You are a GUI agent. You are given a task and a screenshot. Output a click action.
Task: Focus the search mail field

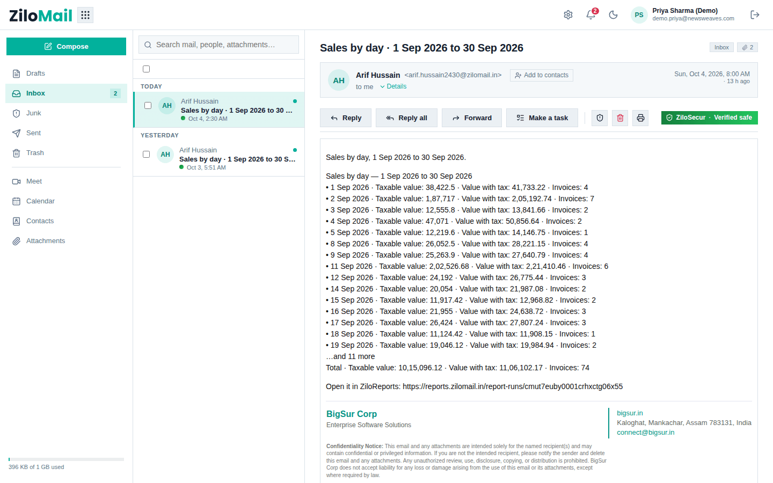coord(218,45)
